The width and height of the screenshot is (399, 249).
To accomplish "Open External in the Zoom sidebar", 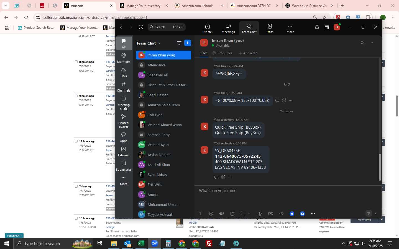I will tap(124, 152).
